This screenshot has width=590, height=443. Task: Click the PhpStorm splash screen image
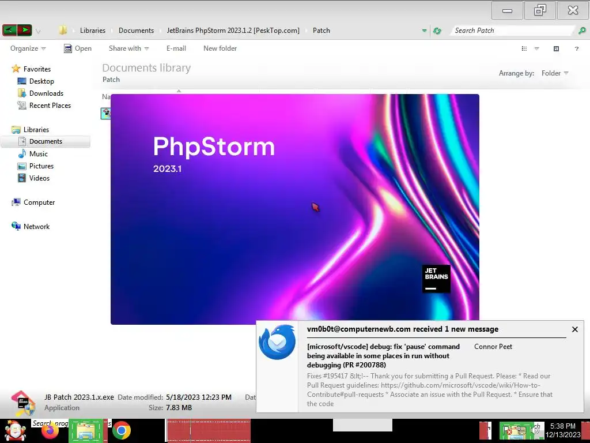tap(294, 209)
